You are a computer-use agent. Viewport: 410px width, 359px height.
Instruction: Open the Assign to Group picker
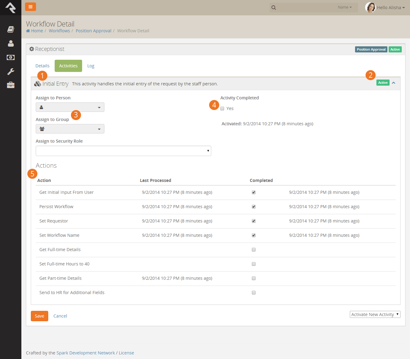(70, 129)
